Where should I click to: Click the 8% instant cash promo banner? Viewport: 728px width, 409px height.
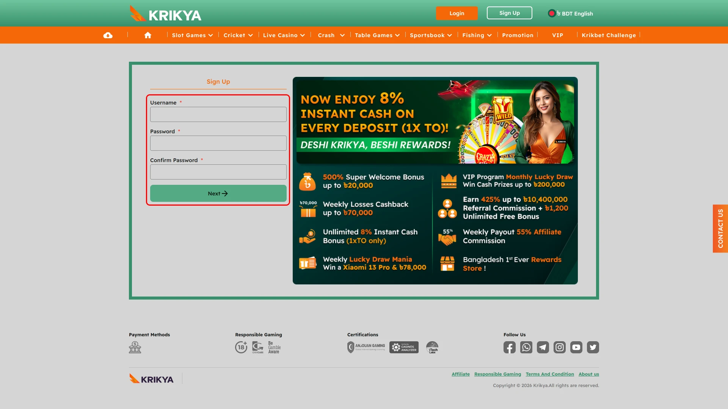pyautogui.click(x=435, y=122)
